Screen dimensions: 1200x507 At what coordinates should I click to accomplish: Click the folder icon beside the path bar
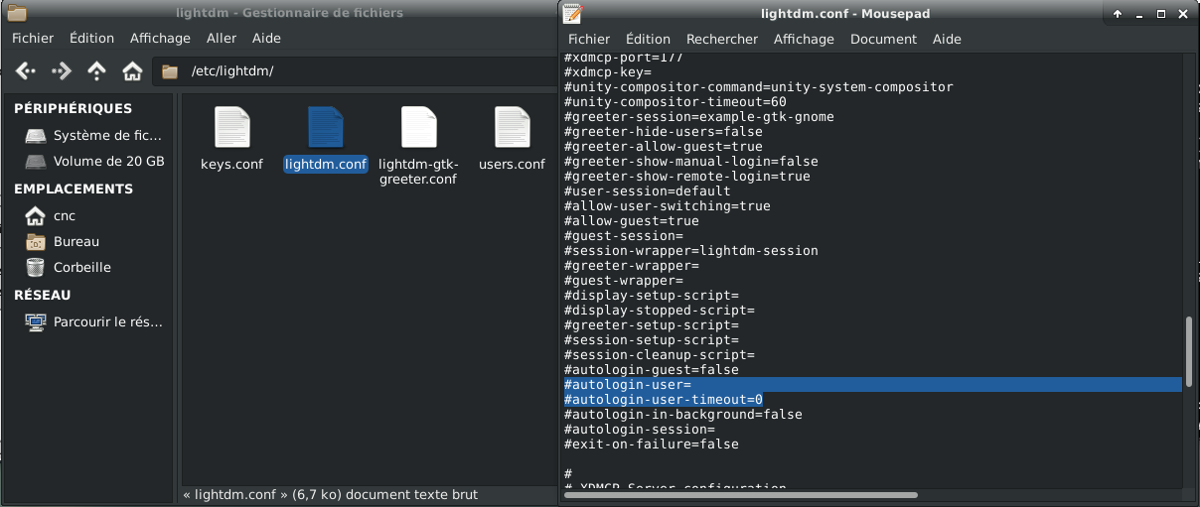point(170,71)
